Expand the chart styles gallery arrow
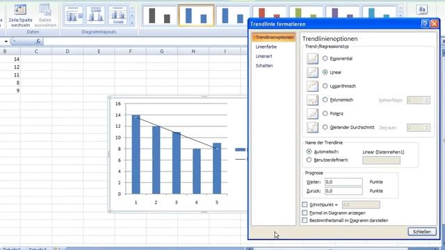Viewport: 445px width, 250px height. 400,15
